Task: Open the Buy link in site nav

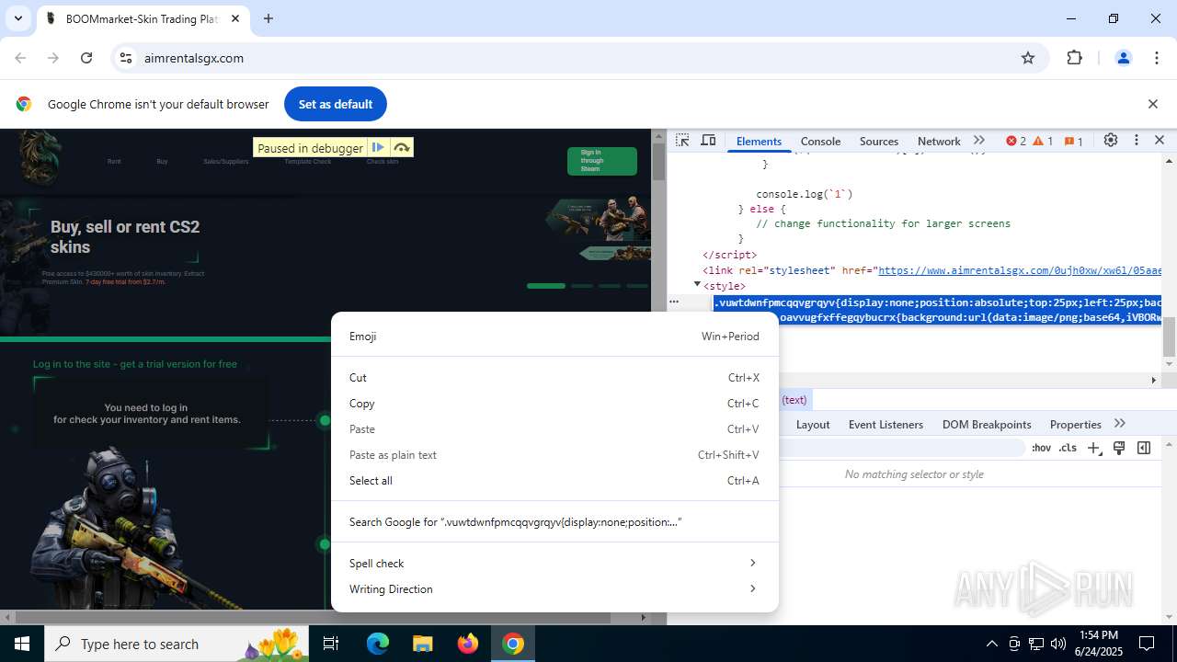Action: click(x=162, y=162)
